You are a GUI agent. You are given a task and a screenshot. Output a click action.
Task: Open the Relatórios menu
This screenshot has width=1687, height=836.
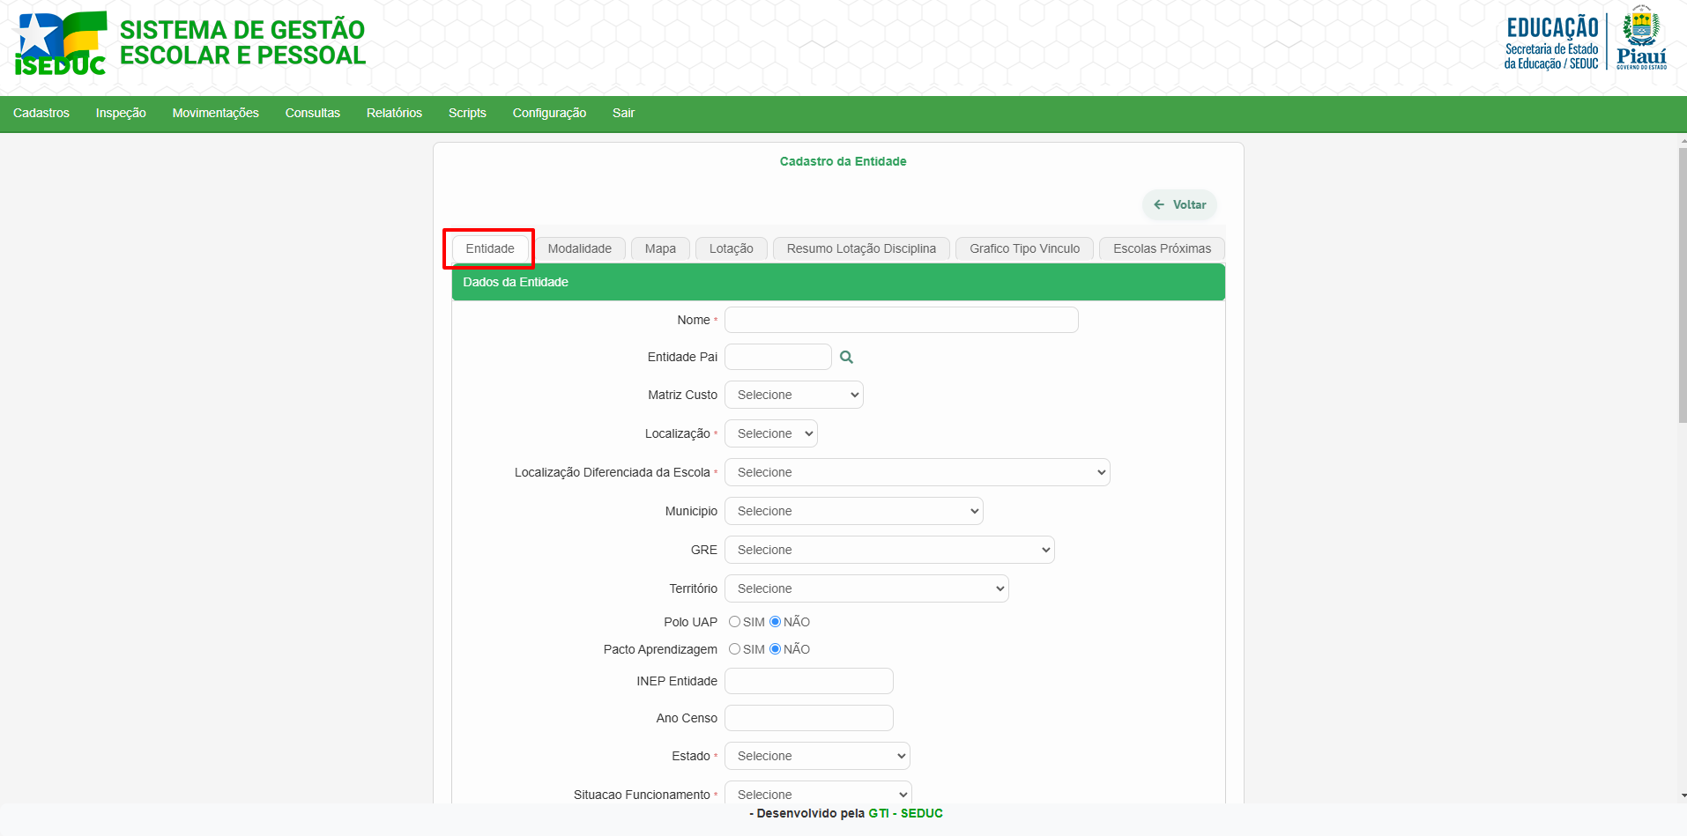[394, 113]
